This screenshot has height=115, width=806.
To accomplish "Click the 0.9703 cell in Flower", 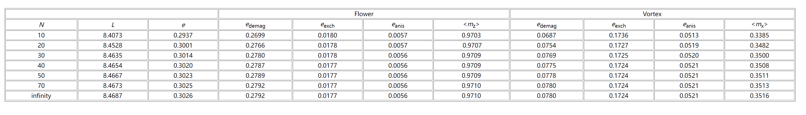I will pos(471,35).
